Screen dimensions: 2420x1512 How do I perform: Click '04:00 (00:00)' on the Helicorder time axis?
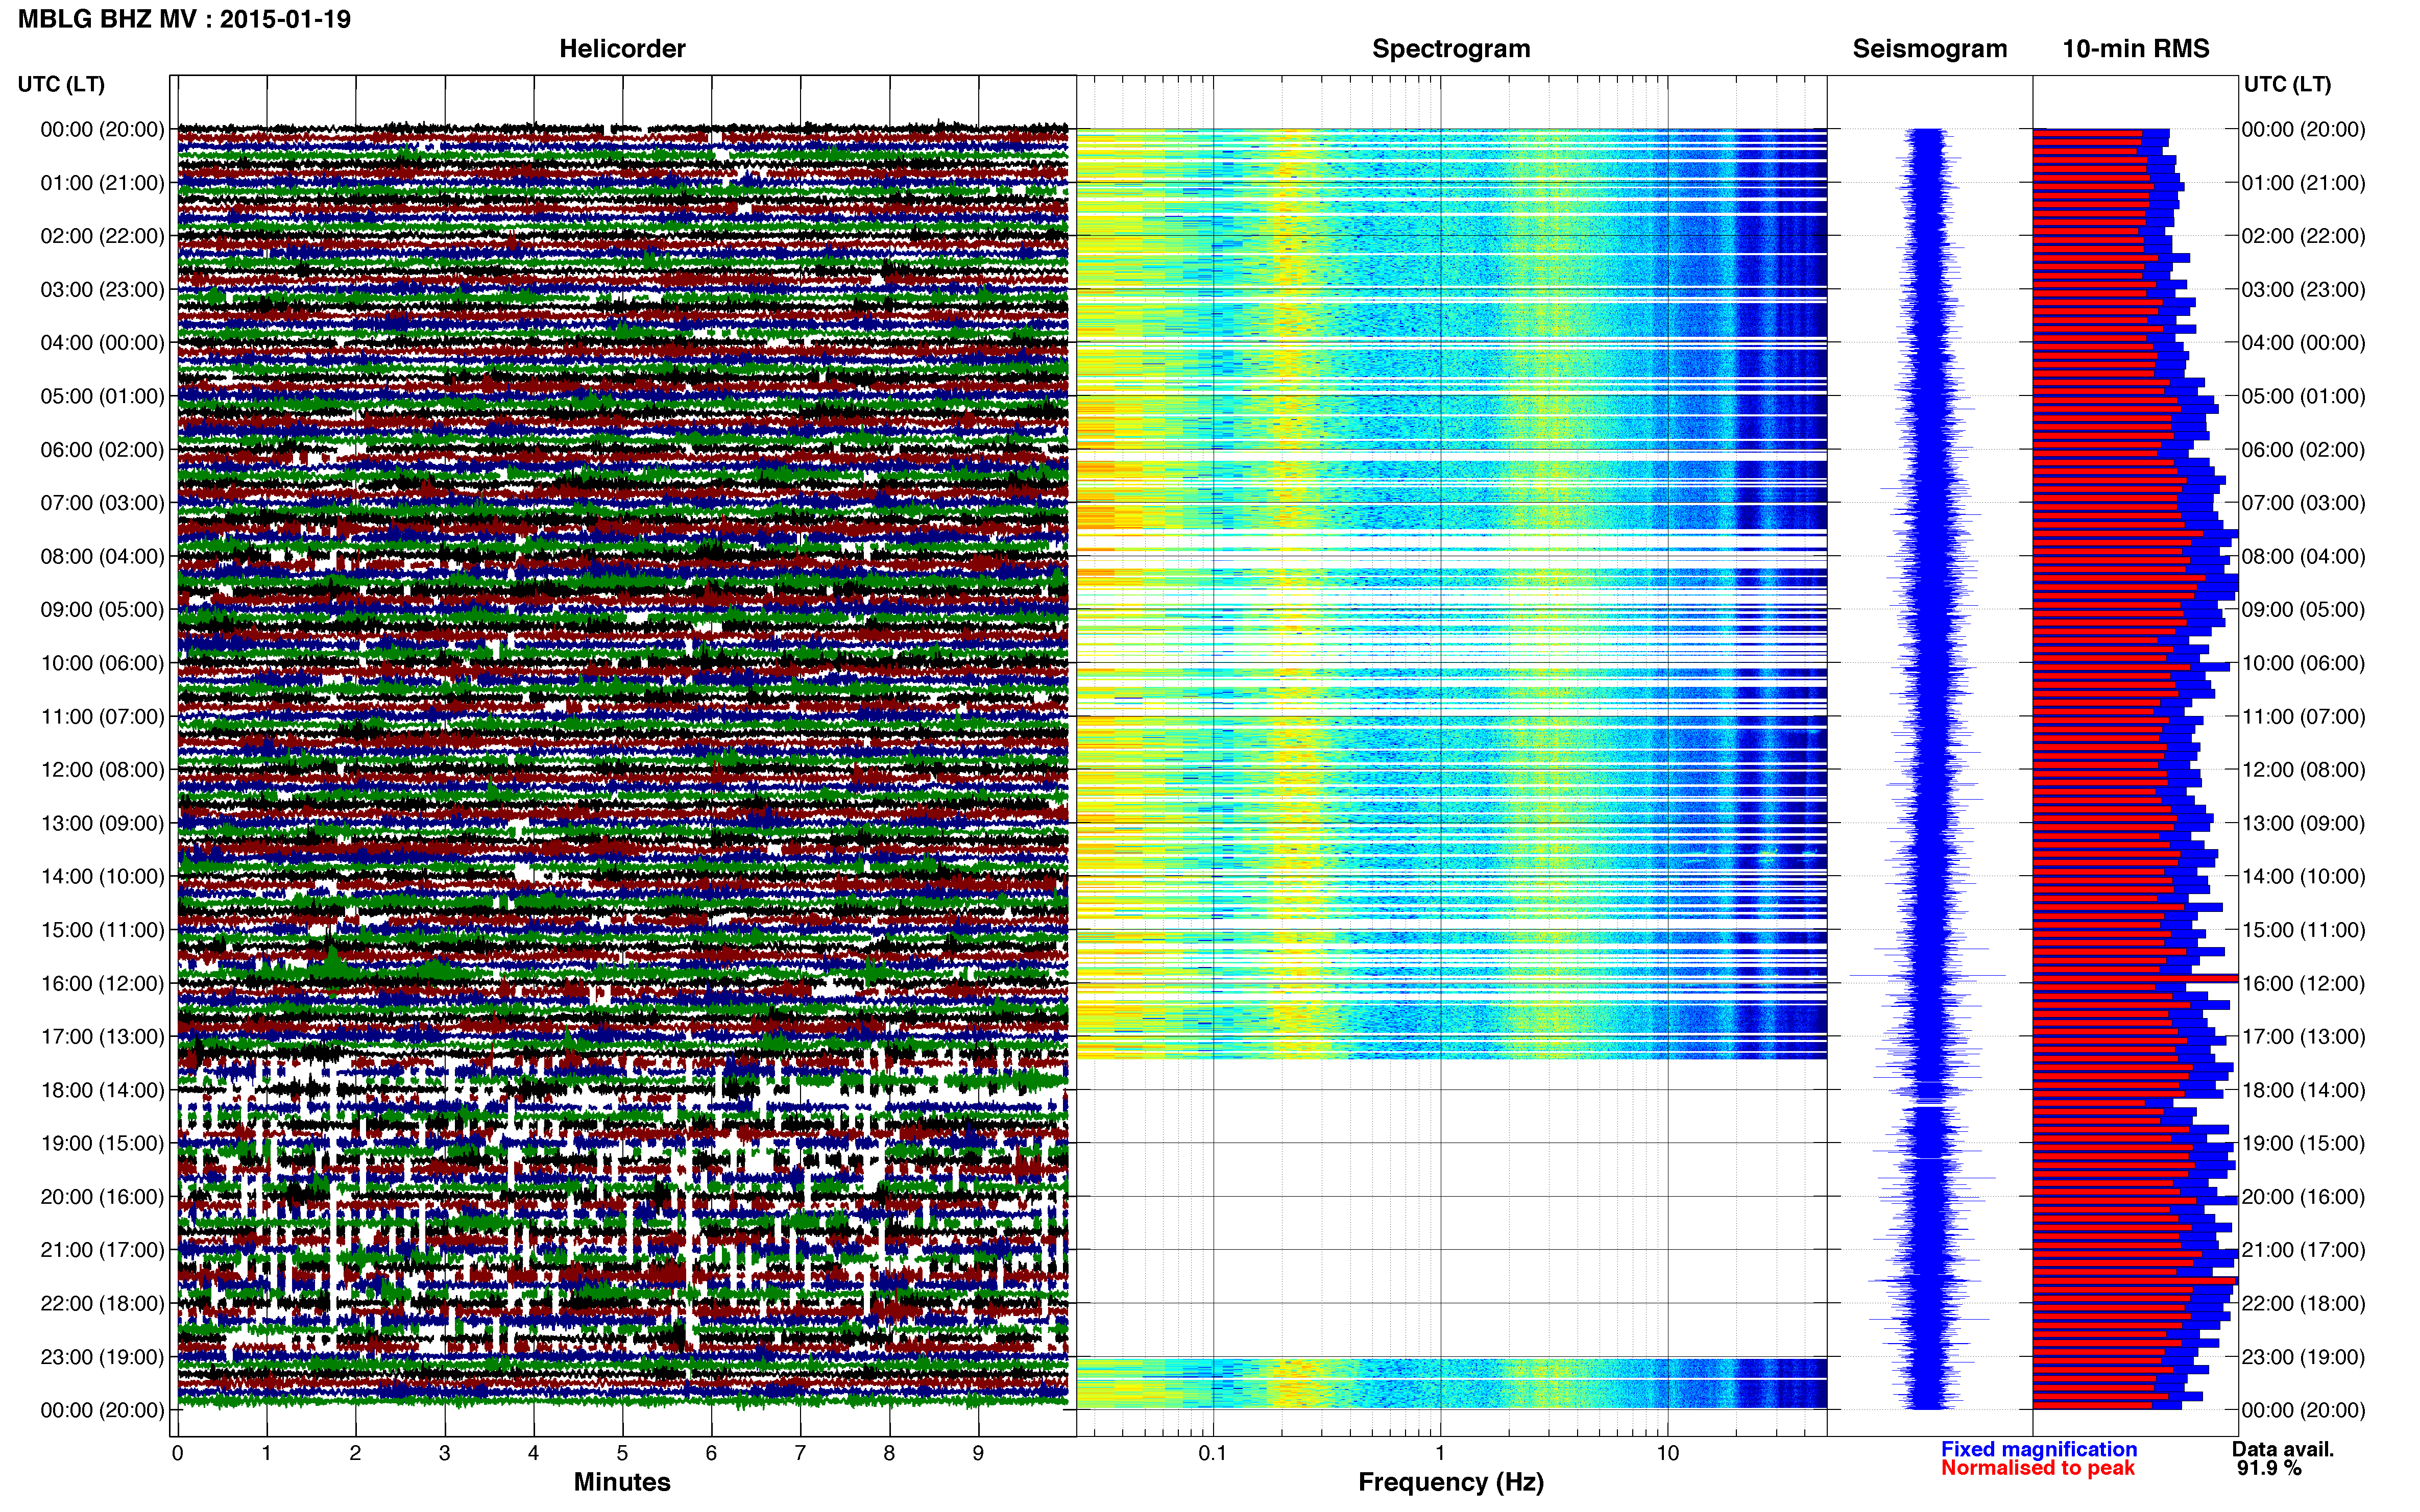(102, 343)
